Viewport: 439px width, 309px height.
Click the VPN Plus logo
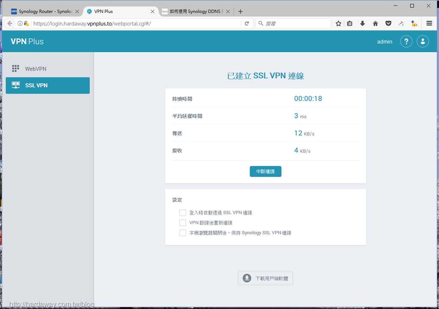click(27, 42)
